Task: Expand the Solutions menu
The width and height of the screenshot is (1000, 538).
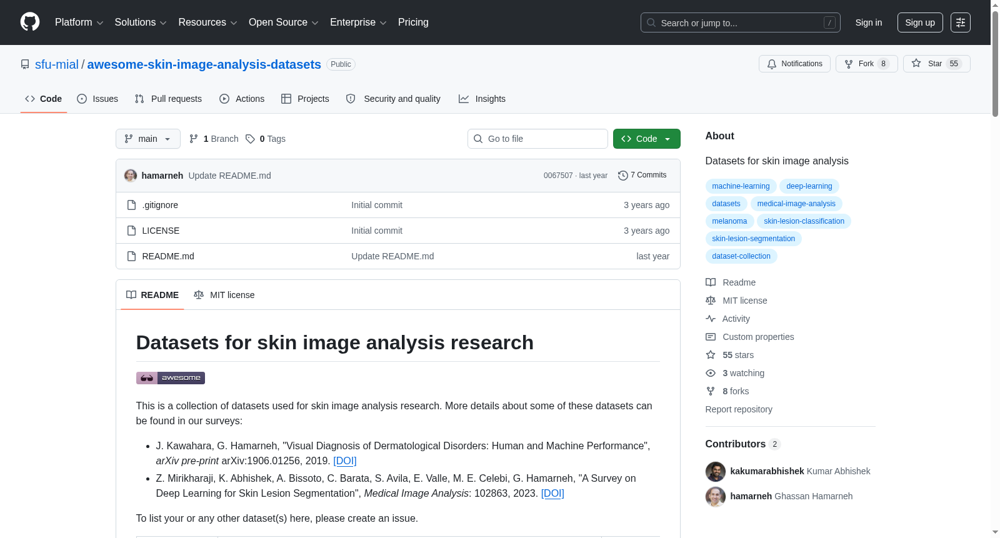Action: click(141, 22)
